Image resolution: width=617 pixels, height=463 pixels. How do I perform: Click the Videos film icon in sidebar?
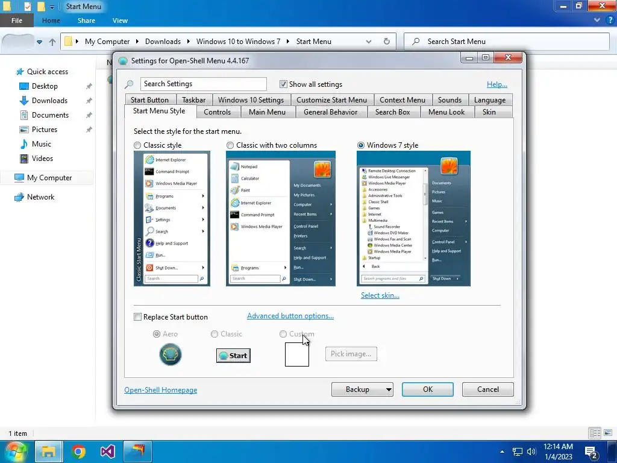coord(24,159)
